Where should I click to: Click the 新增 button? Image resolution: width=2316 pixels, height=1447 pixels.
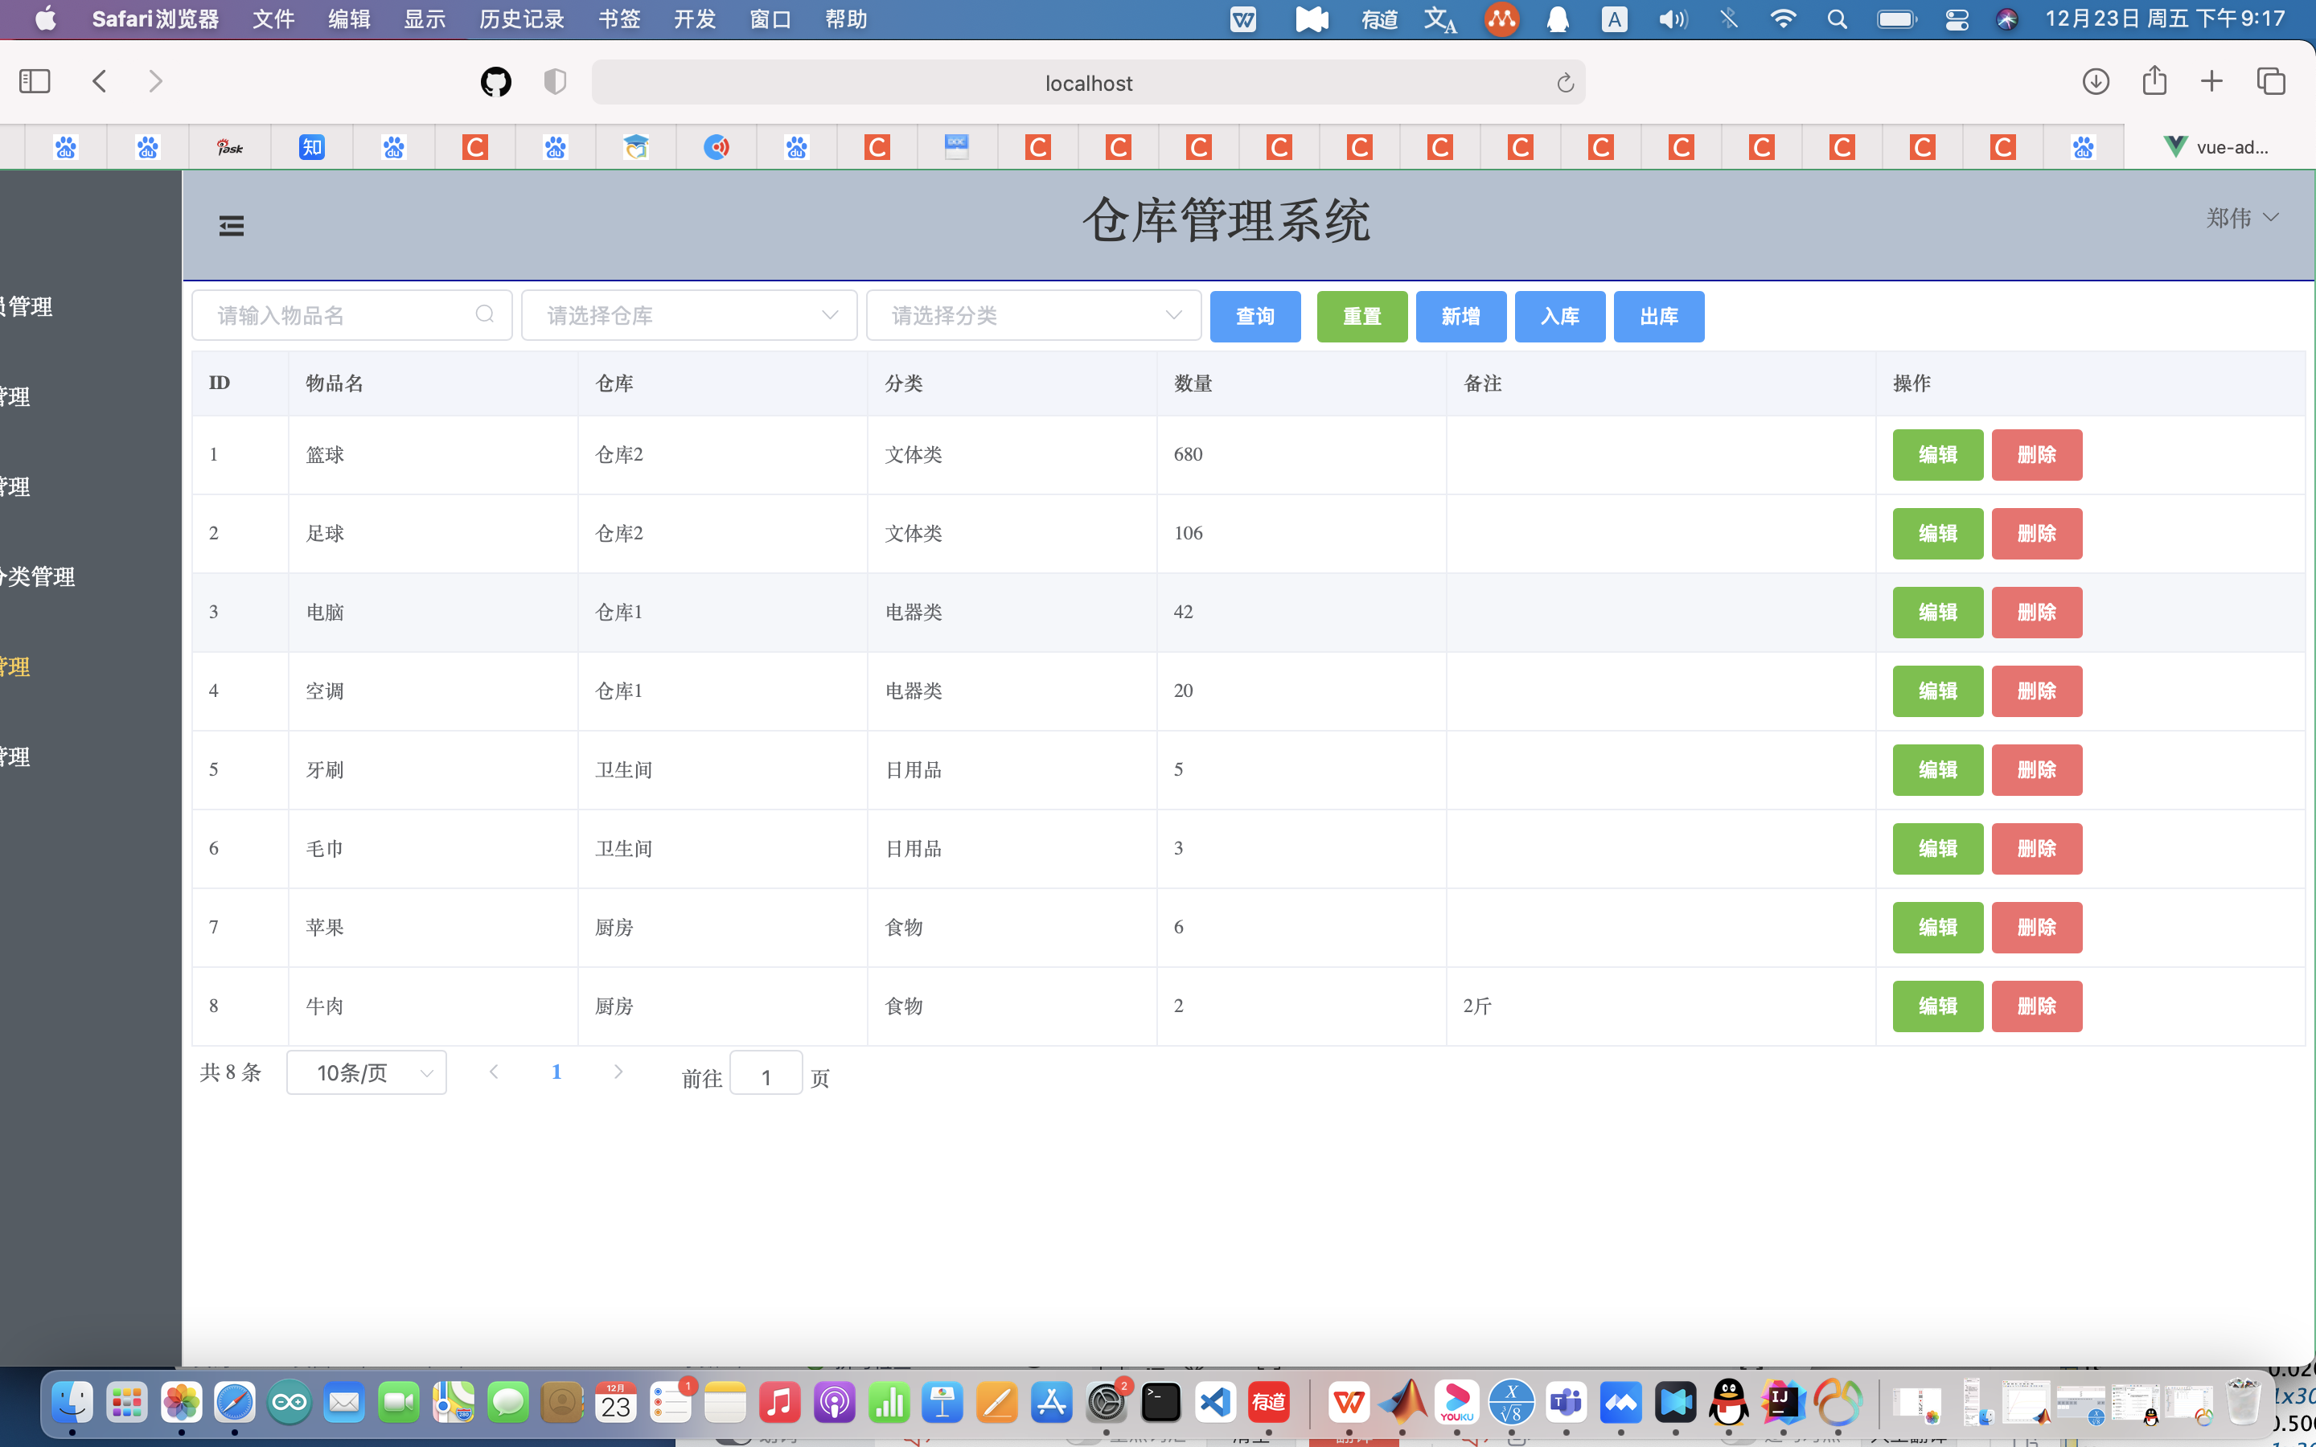(x=1461, y=316)
